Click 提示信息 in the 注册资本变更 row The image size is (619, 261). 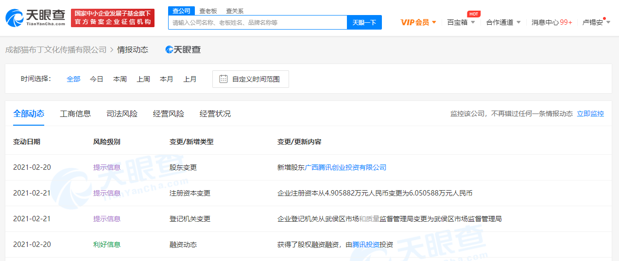coord(107,193)
